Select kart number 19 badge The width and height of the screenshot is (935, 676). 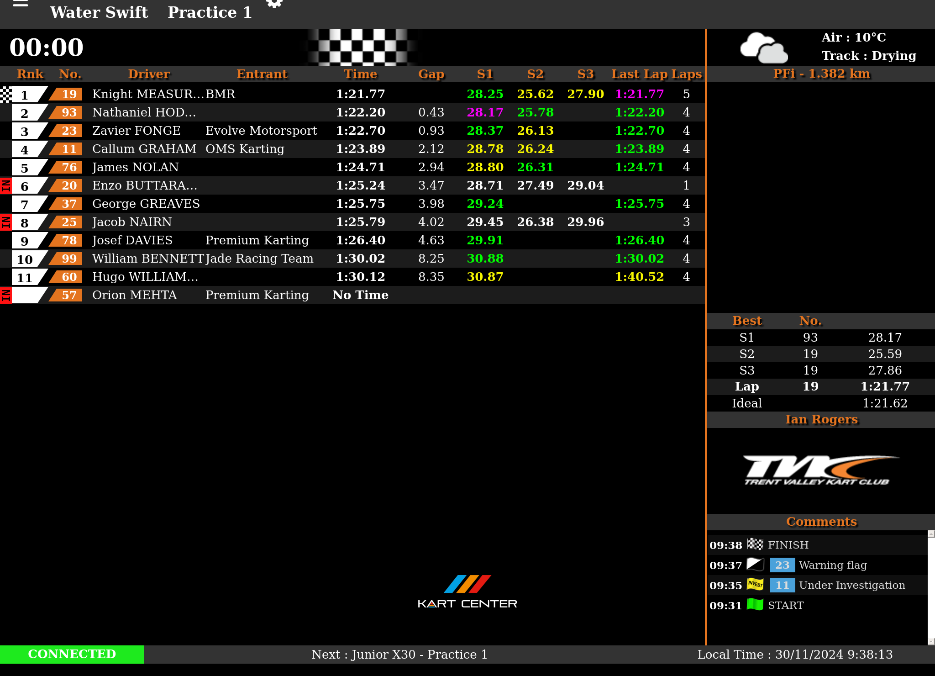68,94
